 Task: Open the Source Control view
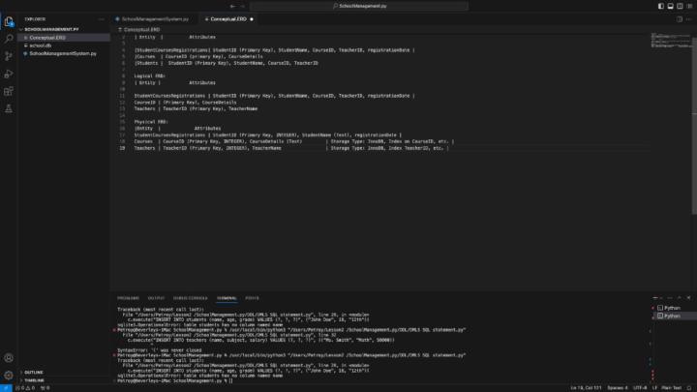tap(9, 55)
